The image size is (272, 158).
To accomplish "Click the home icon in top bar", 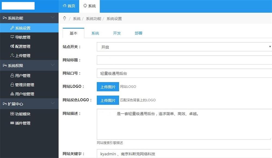I will point(64,6).
